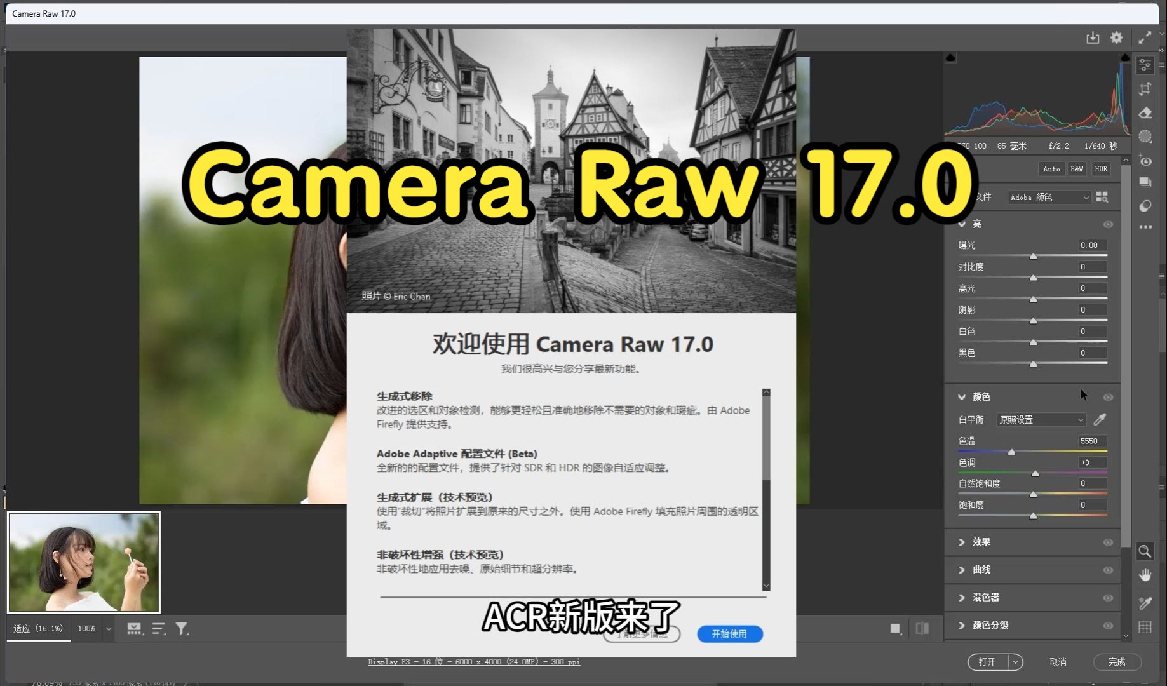Toggle visibility eye for 混色器 panel
This screenshot has height=686, width=1167.
(x=1108, y=598)
